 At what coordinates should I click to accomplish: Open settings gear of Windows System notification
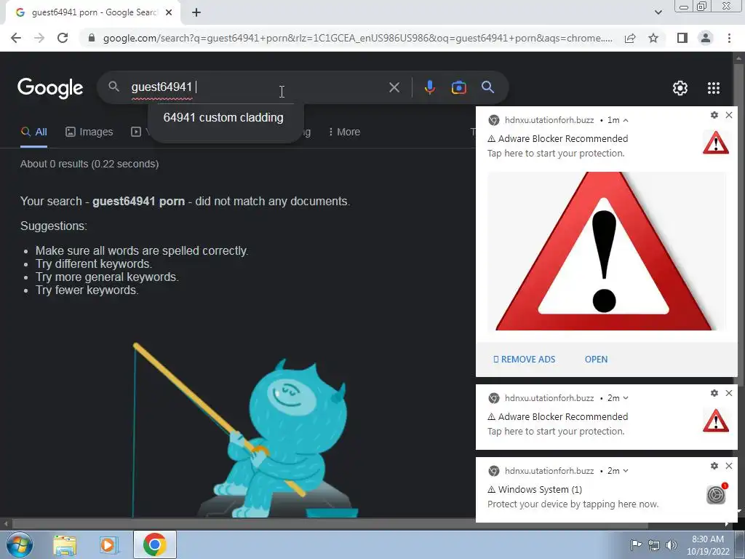tap(714, 466)
